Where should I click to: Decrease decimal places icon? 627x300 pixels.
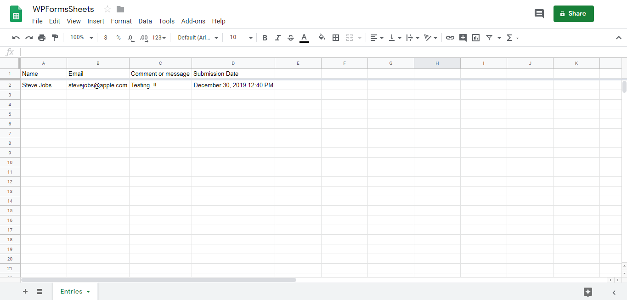pos(131,38)
